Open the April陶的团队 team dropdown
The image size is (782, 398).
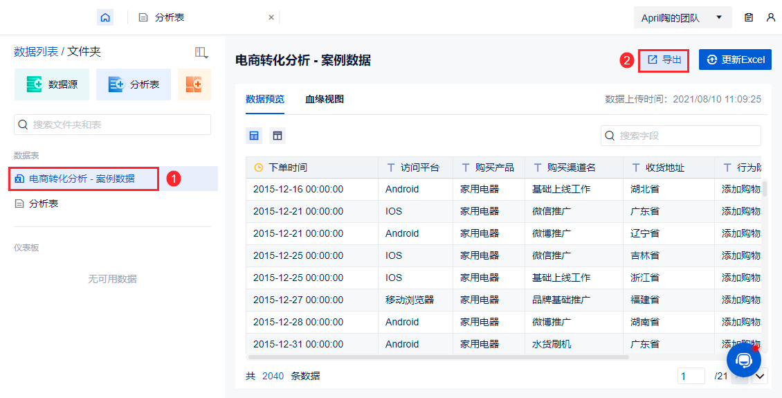point(682,18)
